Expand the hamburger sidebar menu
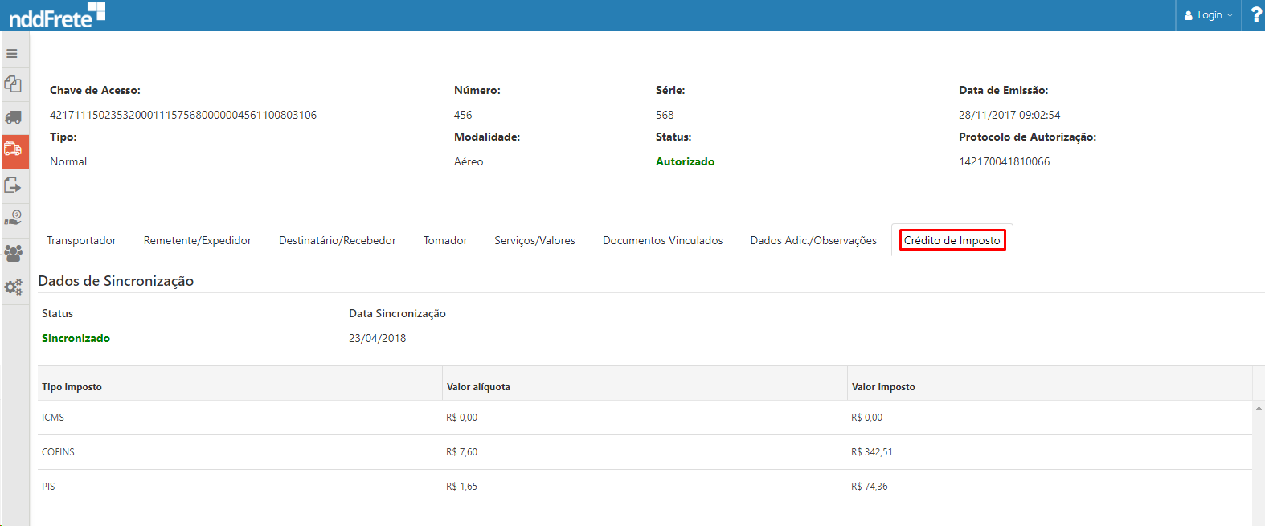1265x526 pixels. tap(12, 54)
